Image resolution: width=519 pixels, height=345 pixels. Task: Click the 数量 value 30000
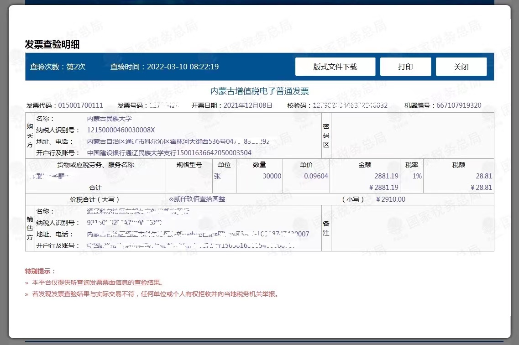coord(272,176)
